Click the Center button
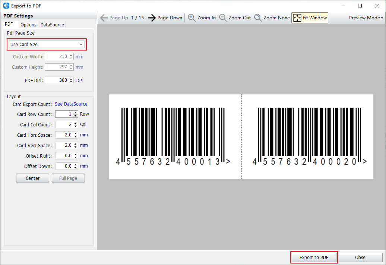This screenshot has height=265, width=386. [x=32, y=178]
